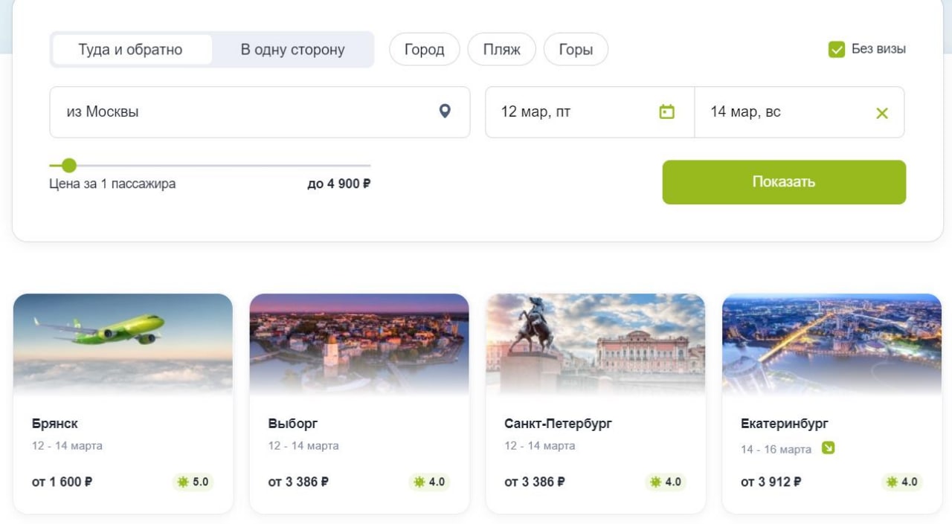Viewport: 952px width, 524px height.
Task: Click the 4.0 rating badge on Санкт-Петербург card
Action: pyautogui.click(x=666, y=482)
